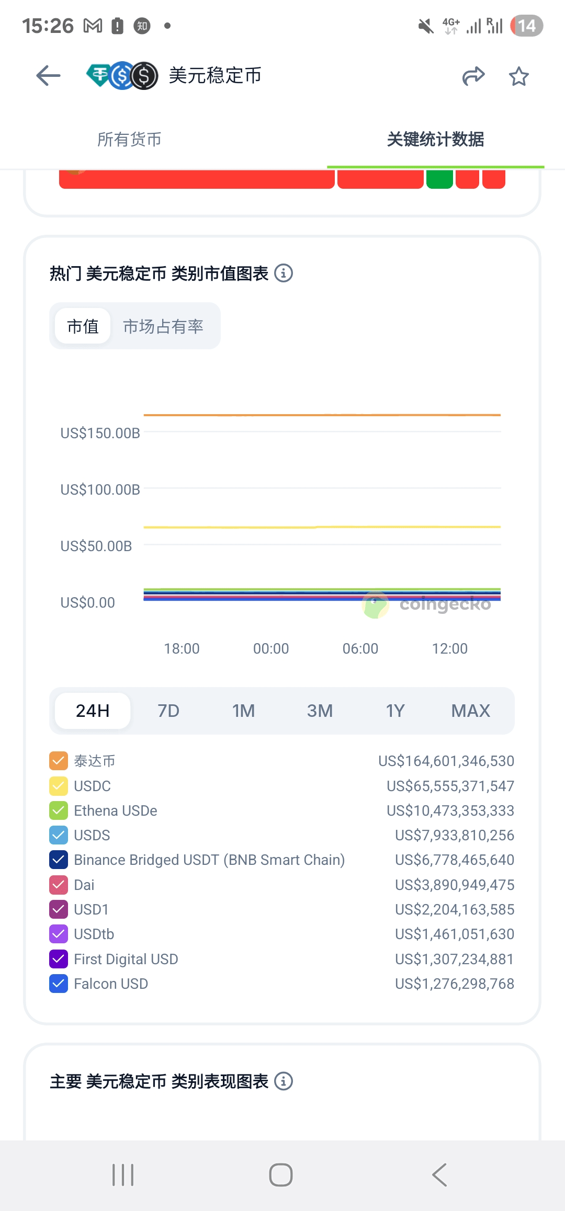565x1211 pixels.
Task: Tap the yellow USDC line on the chart
Action: [x=322, y=527]
